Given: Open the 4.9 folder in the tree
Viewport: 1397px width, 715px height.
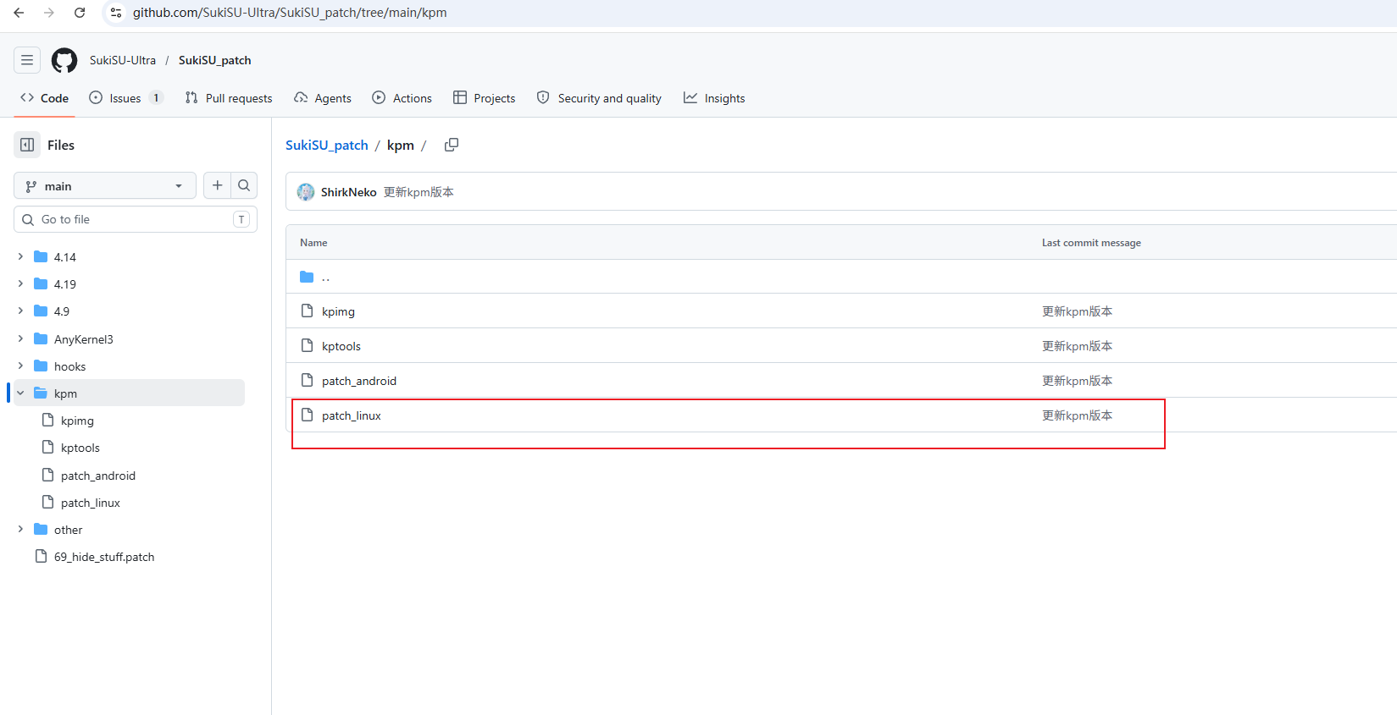Looking at the screenshot, I should pos(62,311).
